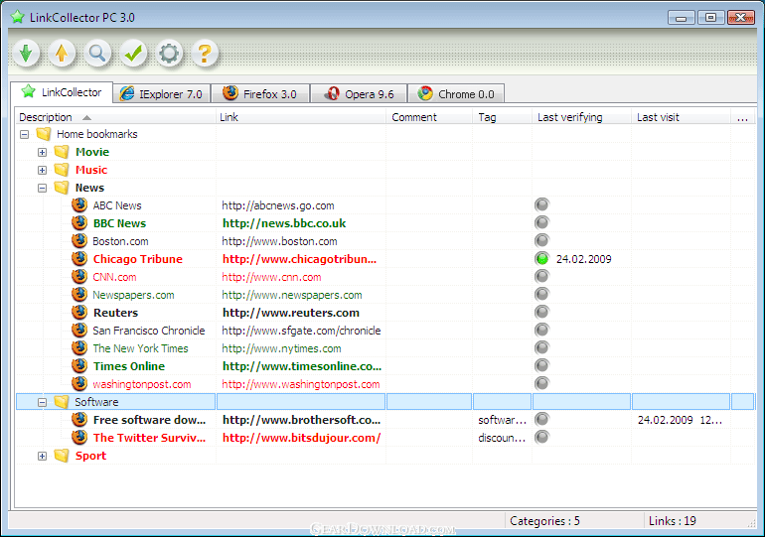Click the gray status light for CNN.com
The height and width of the screenshot is (537, 765).
(x=541, y=276)
